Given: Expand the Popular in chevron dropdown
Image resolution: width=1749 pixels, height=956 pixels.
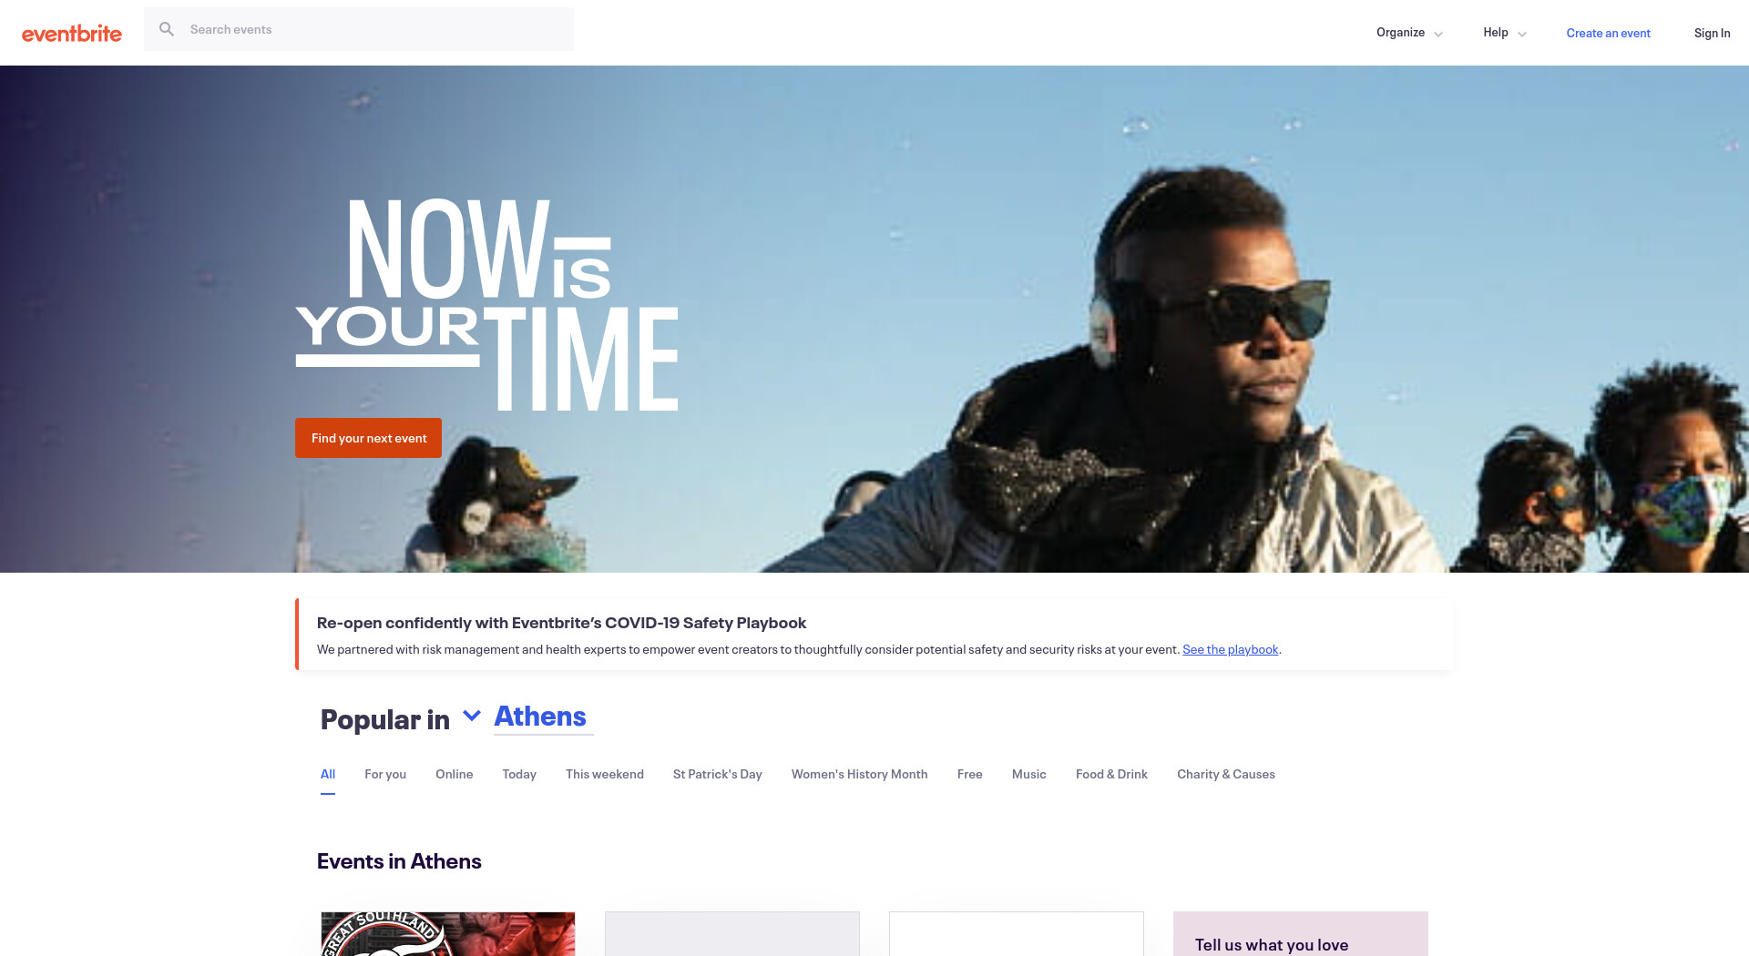Looking at the screenshot, I should [x=471, y=716].
